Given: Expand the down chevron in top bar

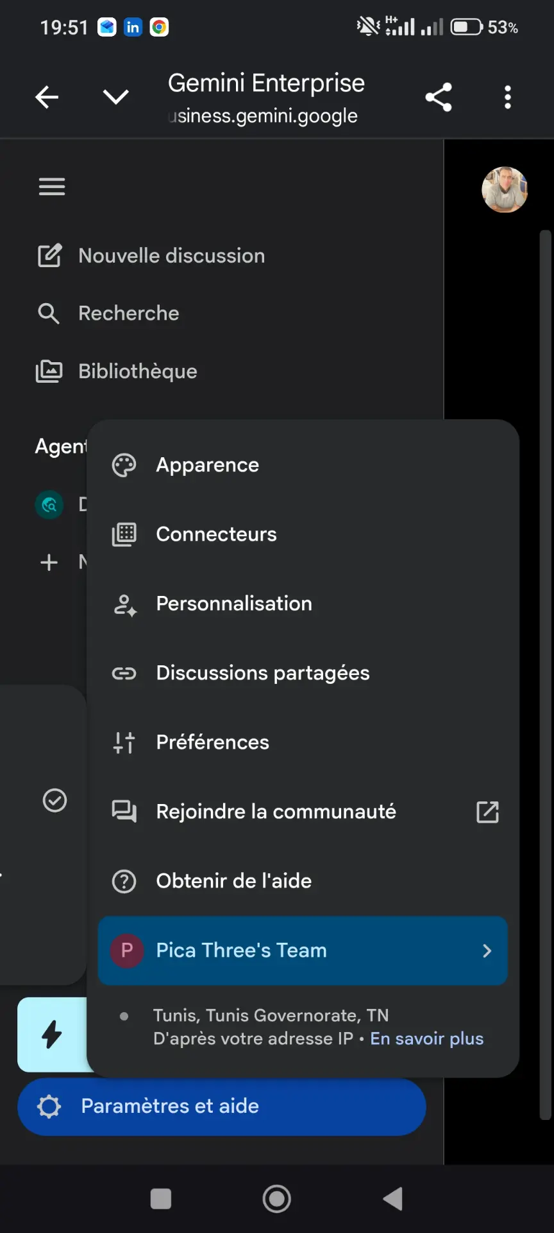Looking at the screenshot, I should (116, 97).
